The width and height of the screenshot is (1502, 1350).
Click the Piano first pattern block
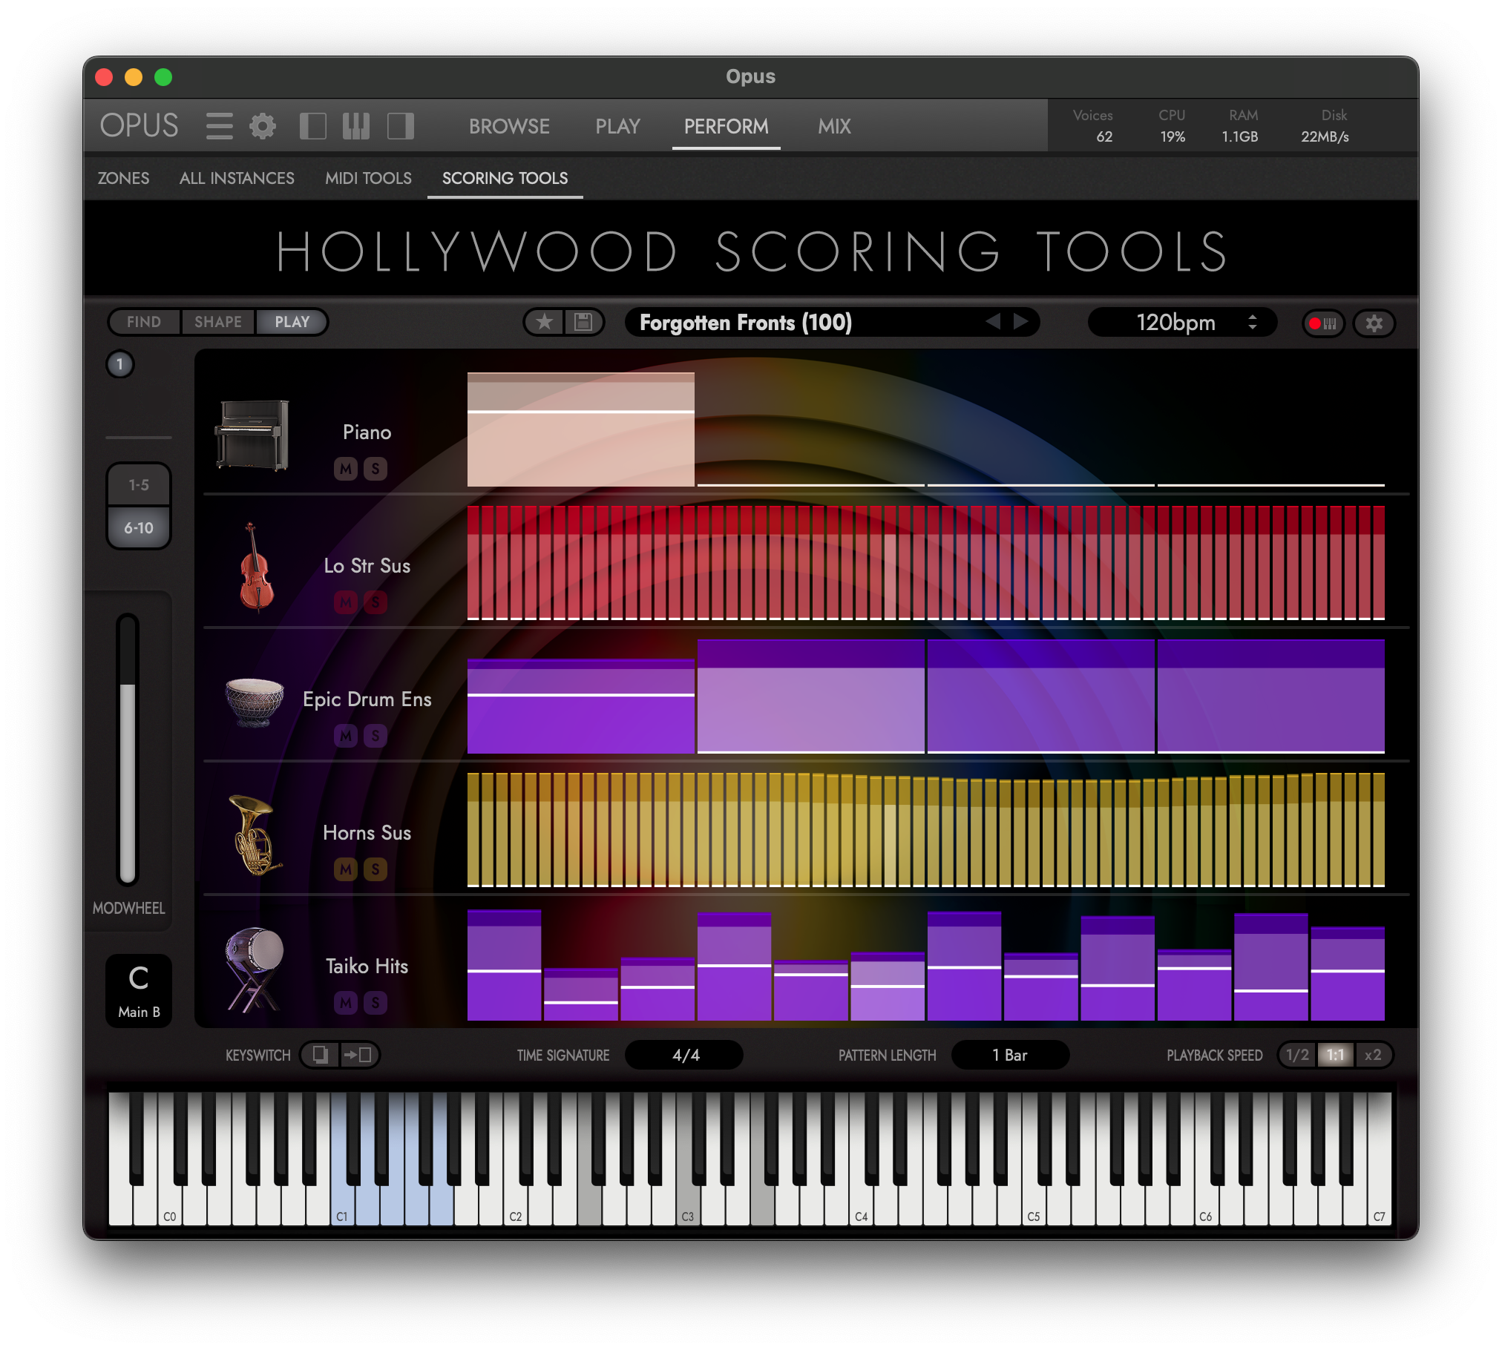[581, 429]
